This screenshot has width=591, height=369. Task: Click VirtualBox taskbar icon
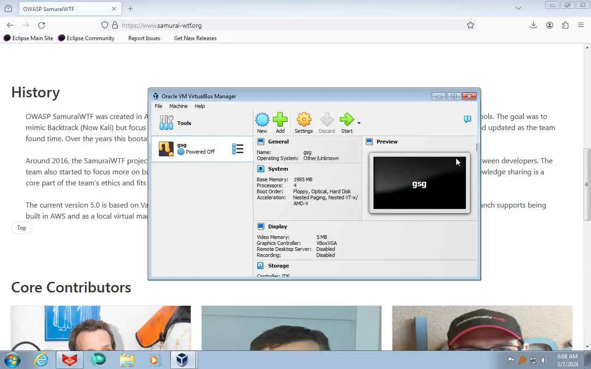tap(182, 360)
